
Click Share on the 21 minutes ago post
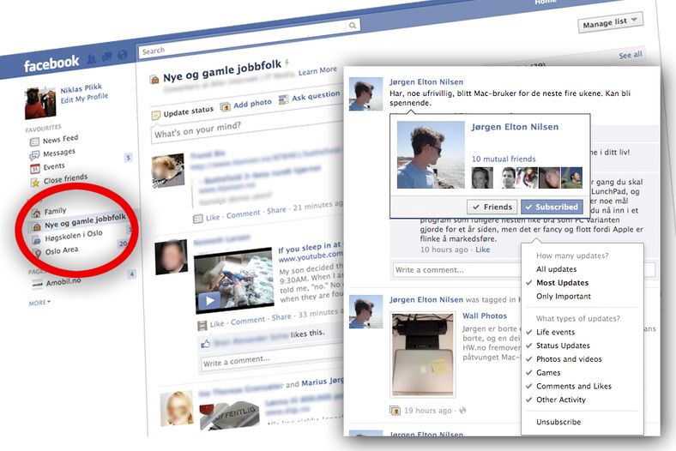click(x=276, y=210)
